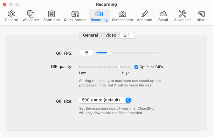Screen dimensions: 213x137
Task: Open the Cloud preferences pane
Action: [x=163, y=14]
